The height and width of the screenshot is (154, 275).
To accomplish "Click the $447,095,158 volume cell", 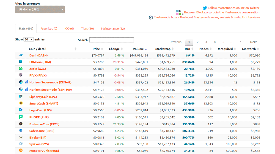I will (139, 56).
